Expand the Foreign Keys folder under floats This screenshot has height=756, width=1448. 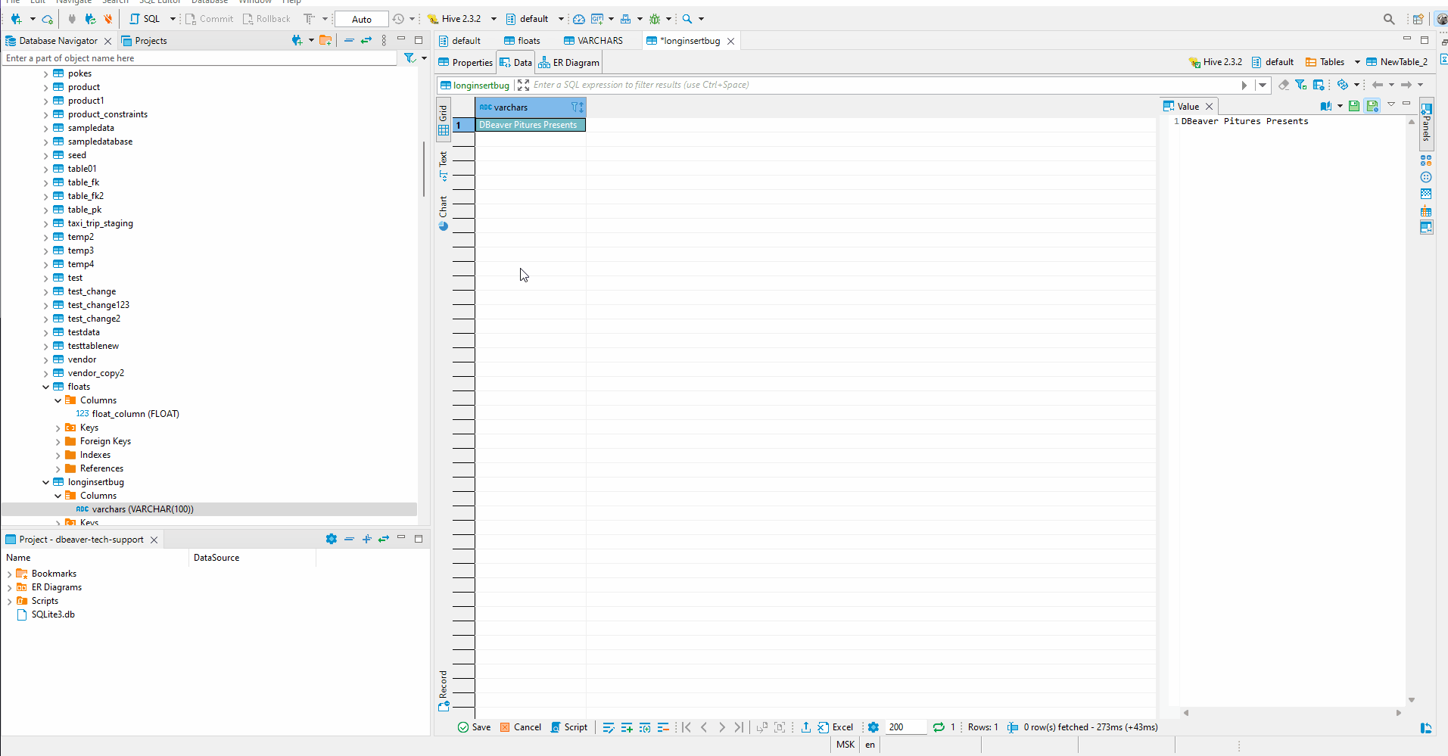pos(58,442)
